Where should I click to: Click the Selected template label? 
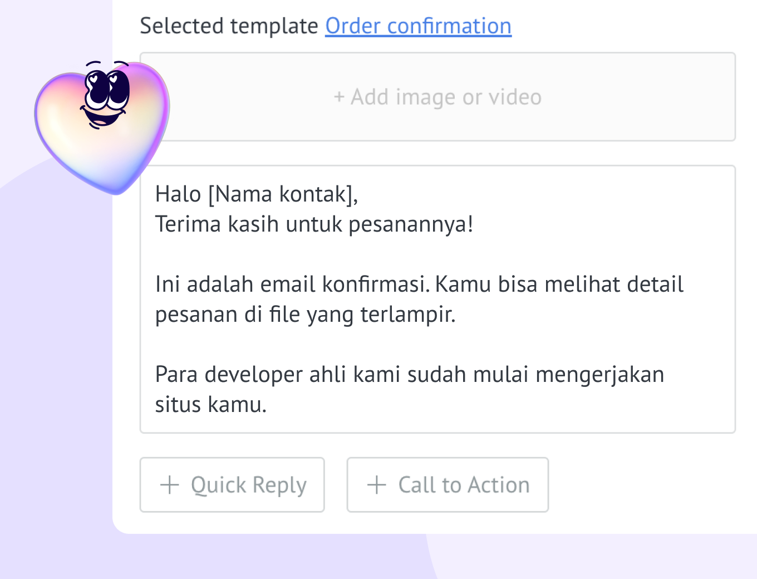click(229, 26)
